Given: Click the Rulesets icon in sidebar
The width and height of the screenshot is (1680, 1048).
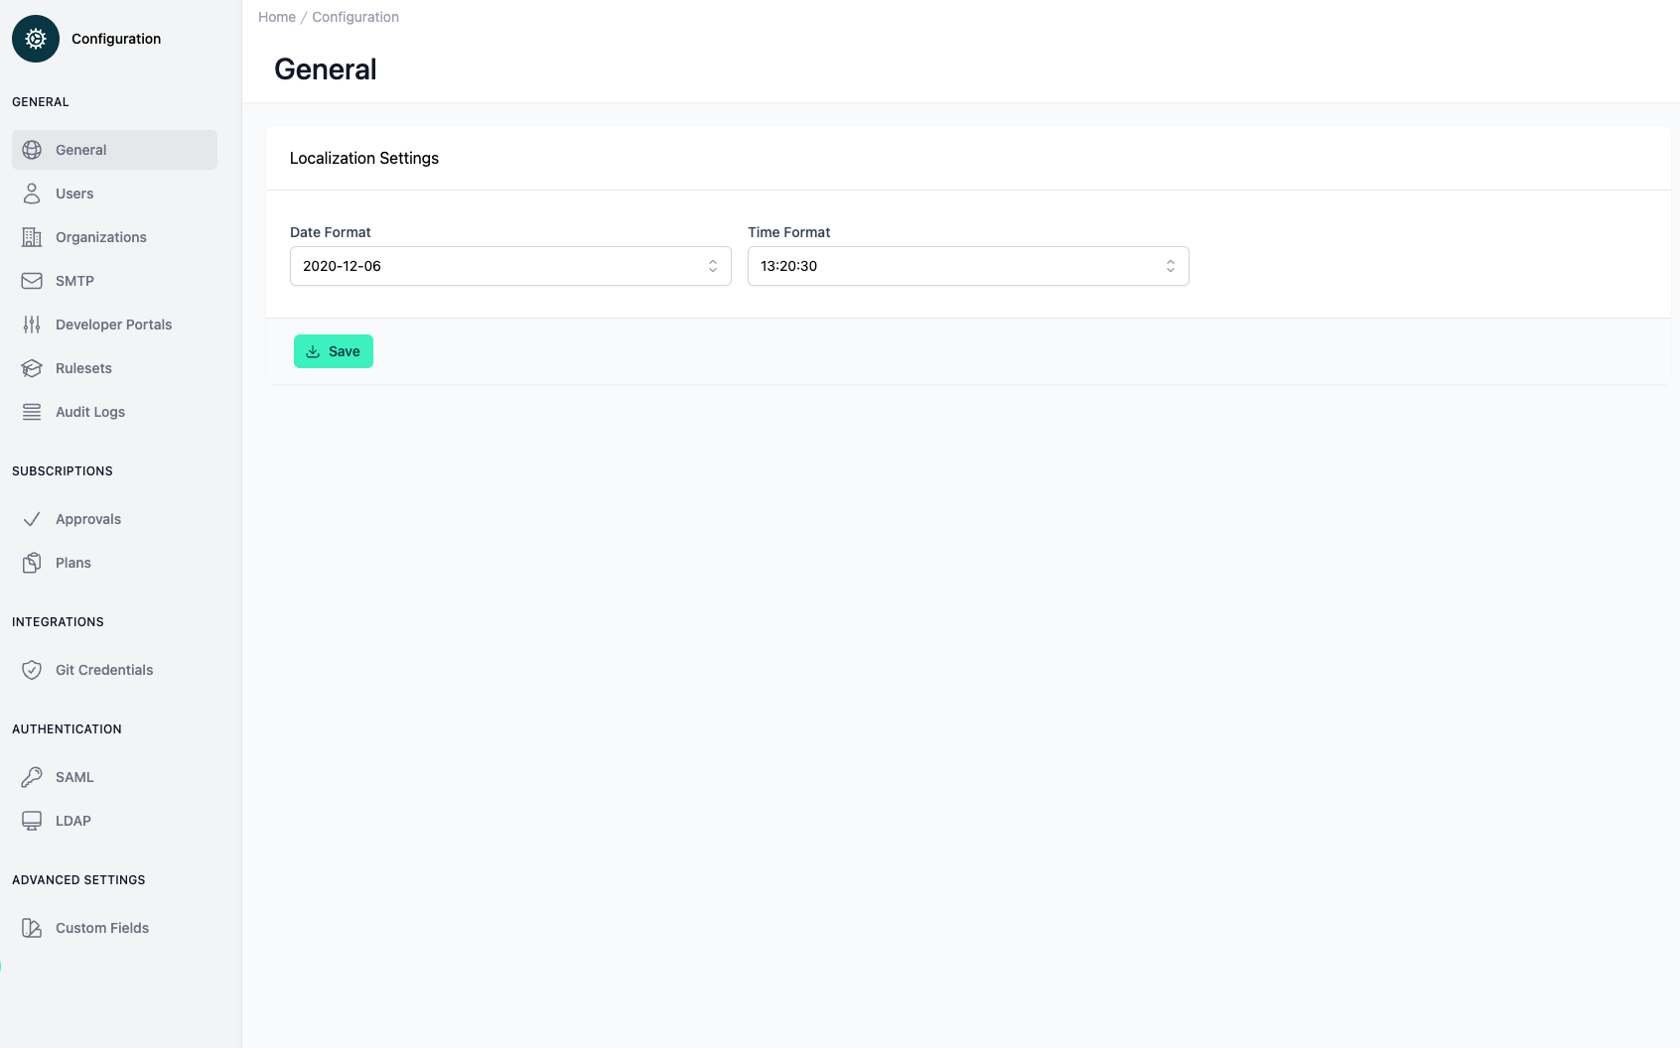Looking at the screenshot, I should coord(31,367).
